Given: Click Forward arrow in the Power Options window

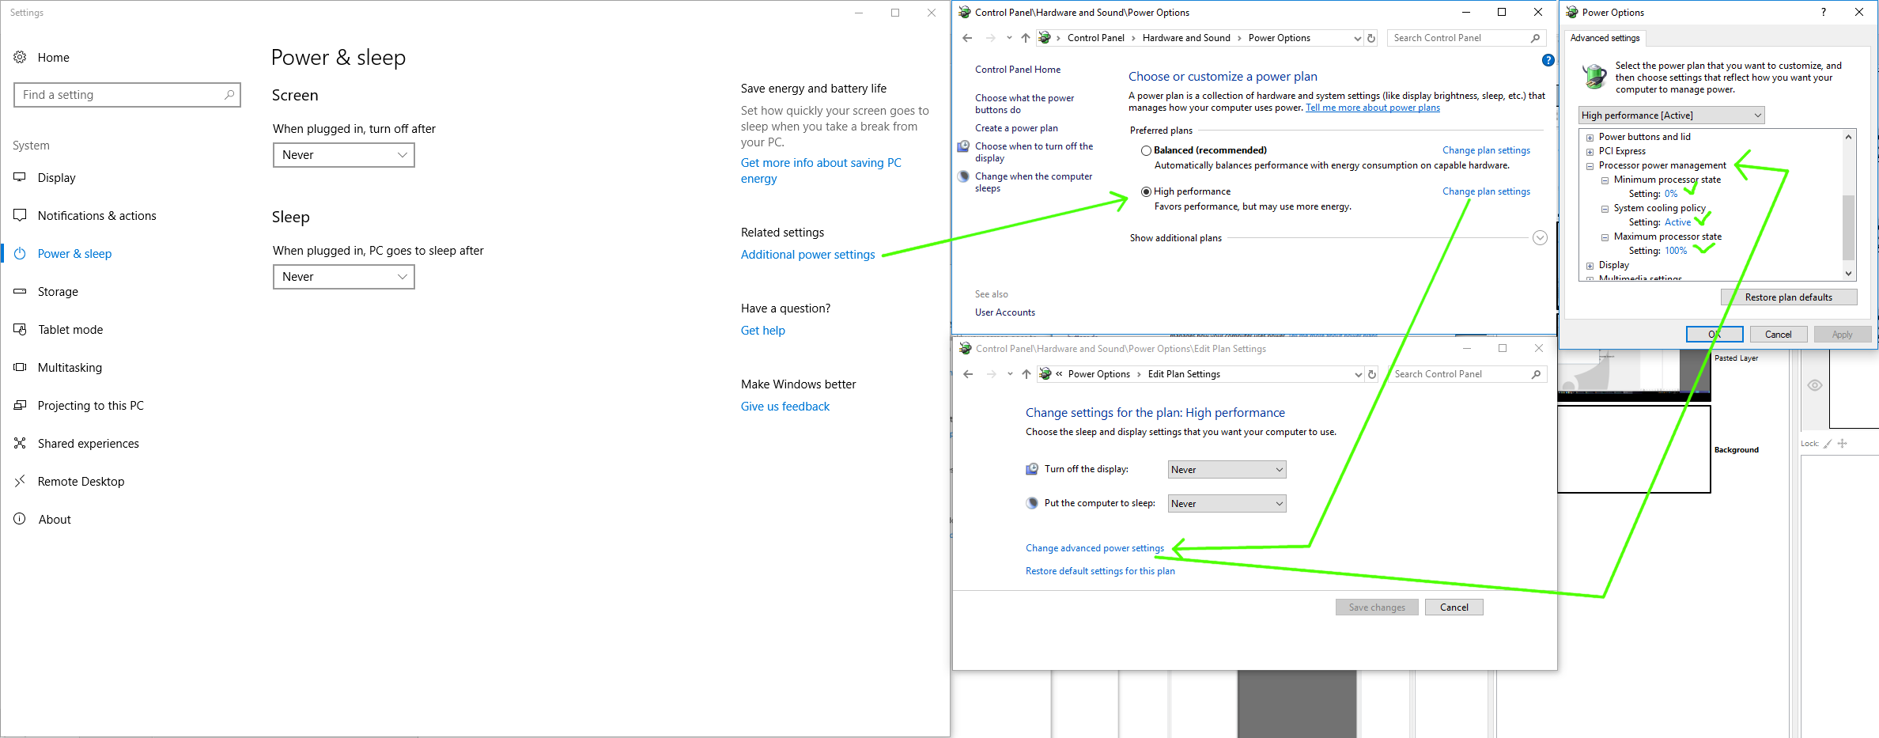Looking at the screenshot, I should [x=990, y=38].
